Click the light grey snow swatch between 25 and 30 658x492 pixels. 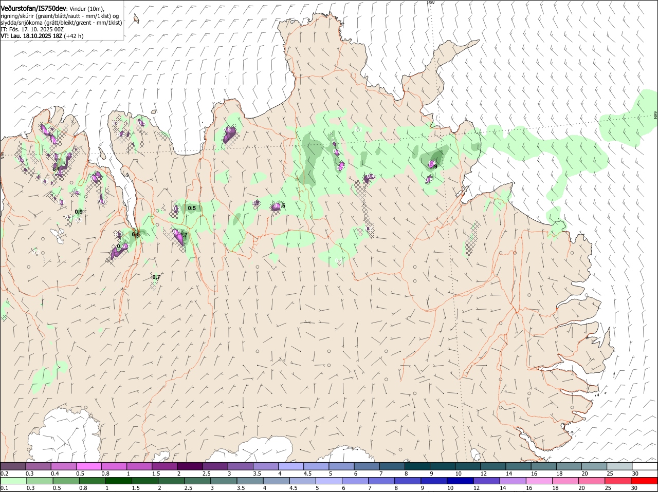pos(619,466)
